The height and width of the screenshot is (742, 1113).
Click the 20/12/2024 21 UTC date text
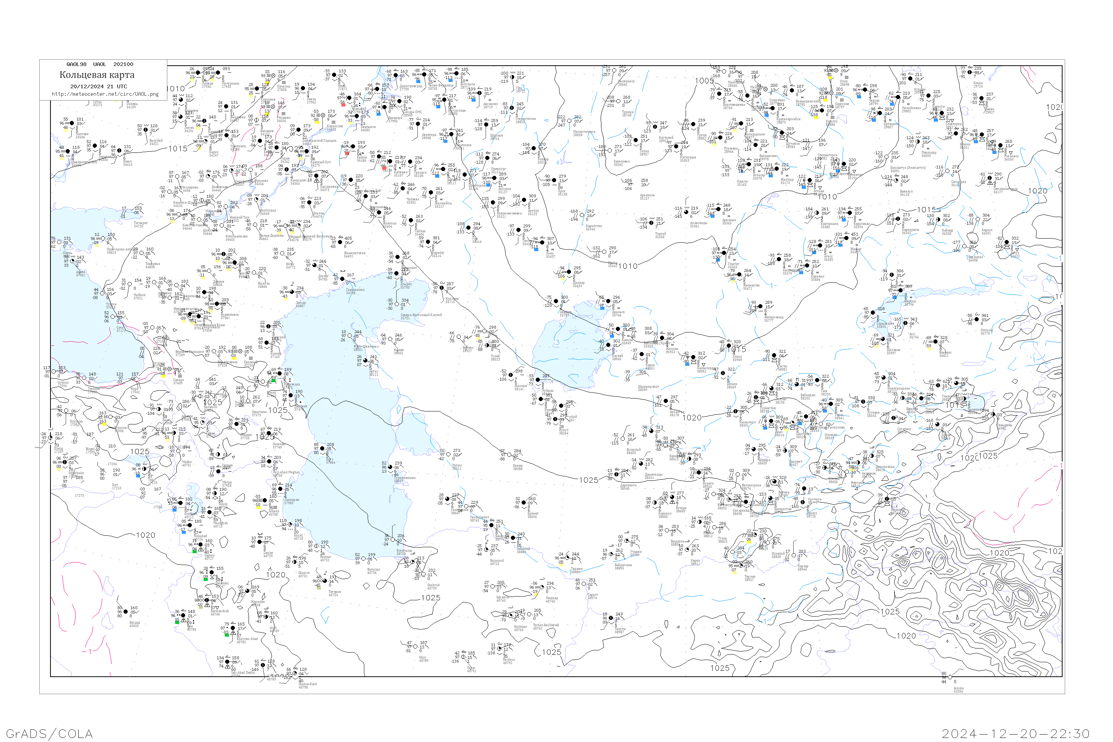click(98, 86)
